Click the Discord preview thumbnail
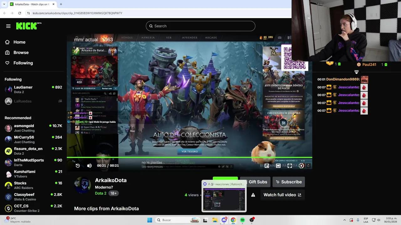 tap(224, 199)
